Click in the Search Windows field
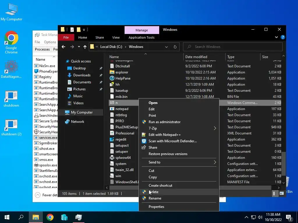298x223 pixels. click(233, 47)
